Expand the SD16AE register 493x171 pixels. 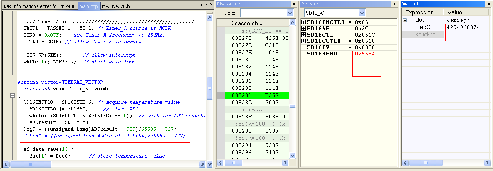pos(303,29)
